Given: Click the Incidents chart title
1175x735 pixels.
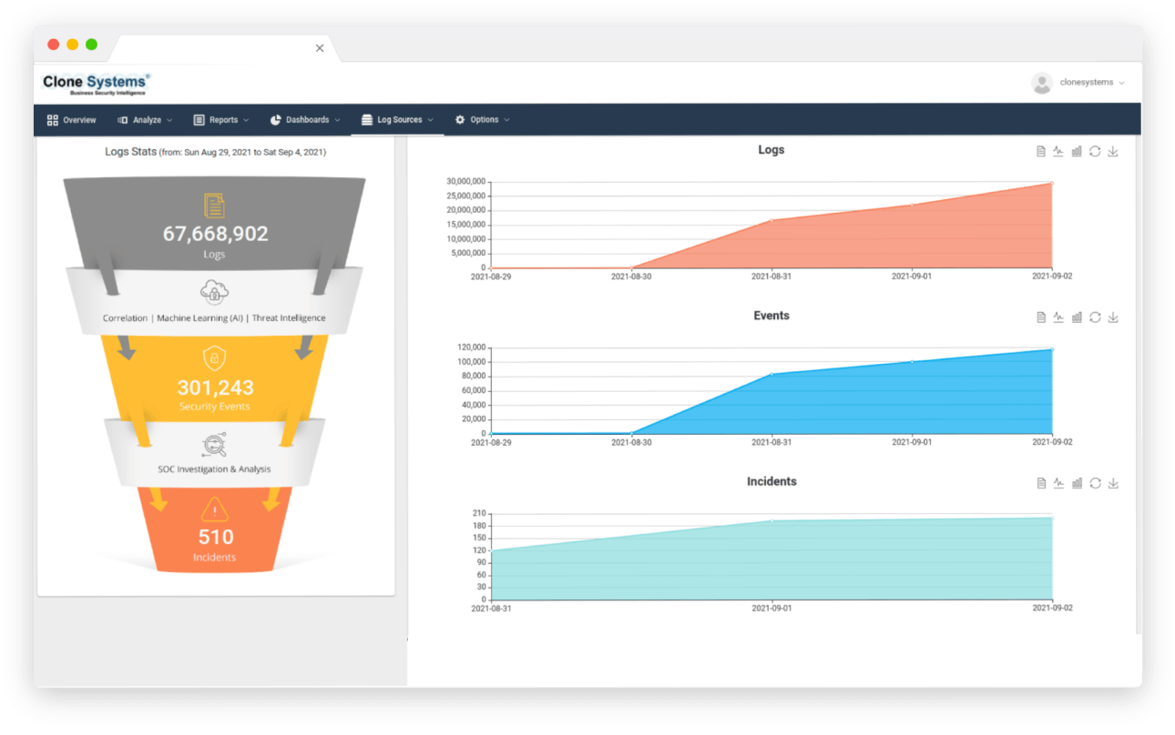Looking at the screenshot, I should point(771,481).
